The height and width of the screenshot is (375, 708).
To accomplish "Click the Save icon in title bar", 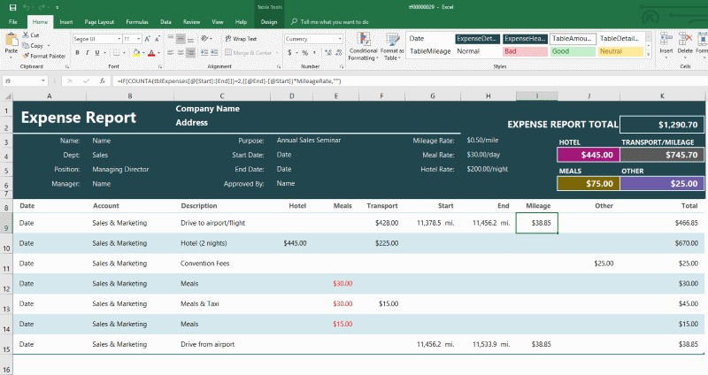I will coord(12,7).
